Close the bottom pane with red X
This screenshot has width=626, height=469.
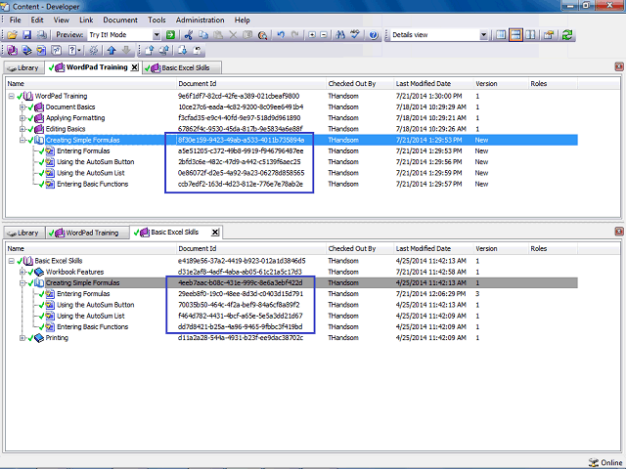pyautogui.click(x=619, y=232)
